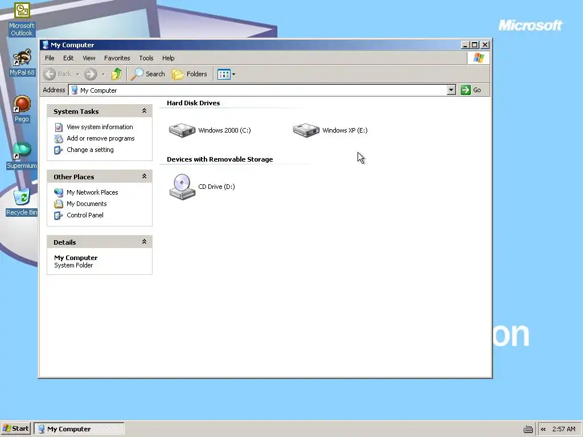This screenshot has width=583, height=437.
Task: Click the Forward arrow button
Action: [91, 74]
